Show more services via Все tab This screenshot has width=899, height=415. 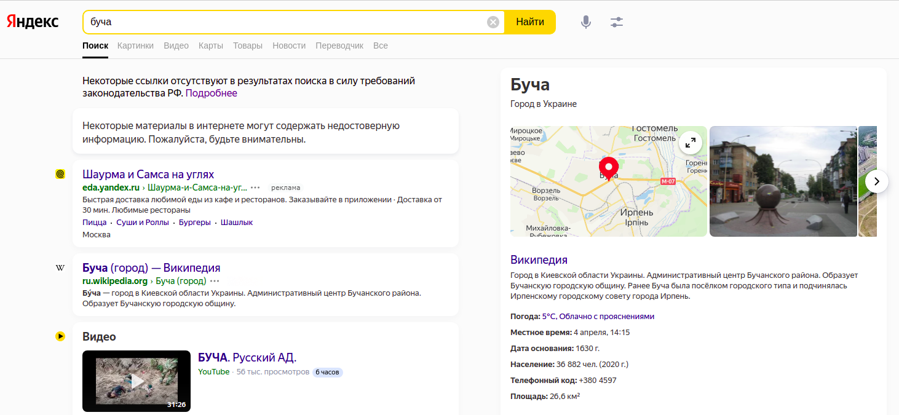pyautogui.click(x=380, y=45)
